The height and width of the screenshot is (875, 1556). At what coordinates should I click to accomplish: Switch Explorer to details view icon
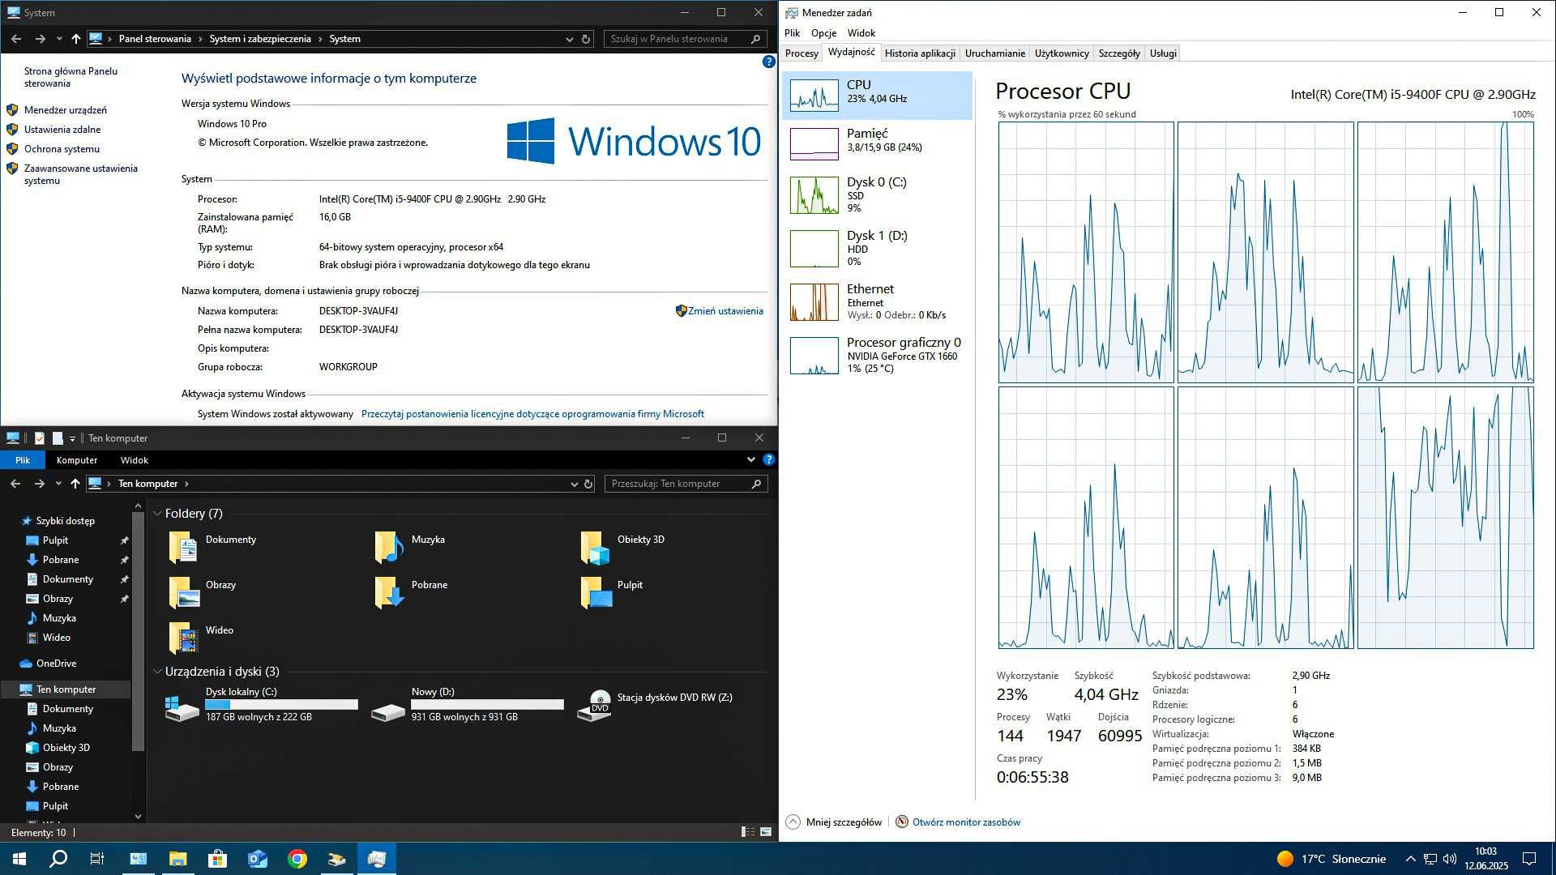coord(748,832)
